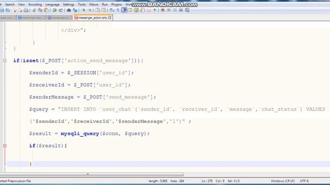Image resolution: width=330 pixels, height=185 pixels.
Task: Click the Close document toolbar icon
Action: point(14,10)
